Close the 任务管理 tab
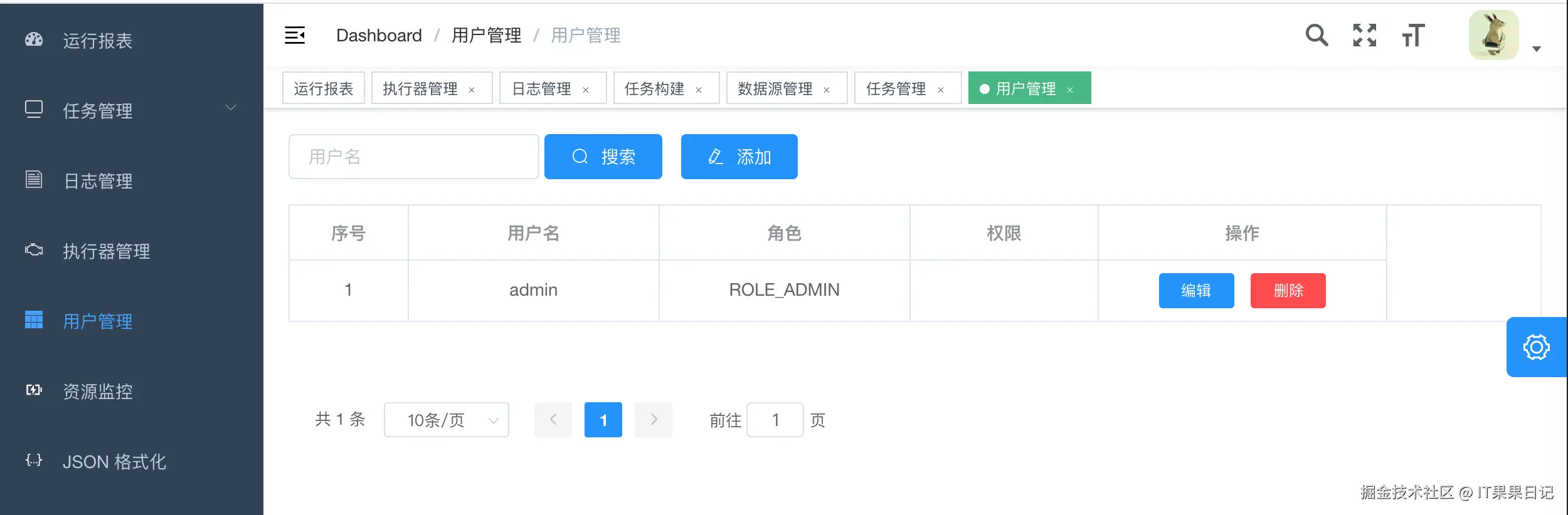Image resolution: width=1568 pixels, height=515 pixels. (x=941, y=90)
